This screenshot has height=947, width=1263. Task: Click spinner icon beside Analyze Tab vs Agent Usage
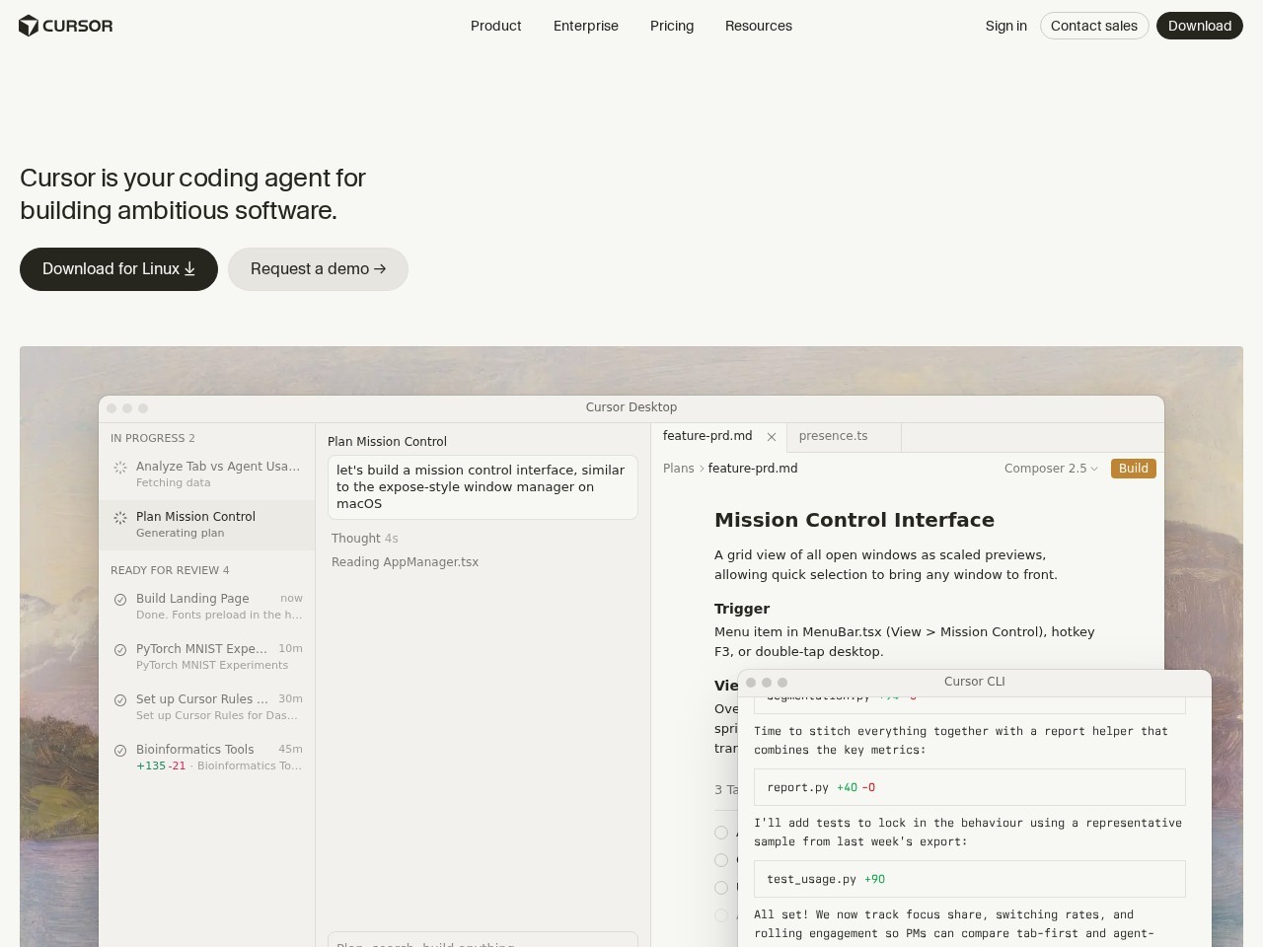pyautogui.click(x=120, y=468)
